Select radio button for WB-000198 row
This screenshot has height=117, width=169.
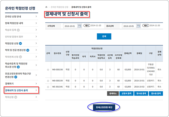(48, 70)
